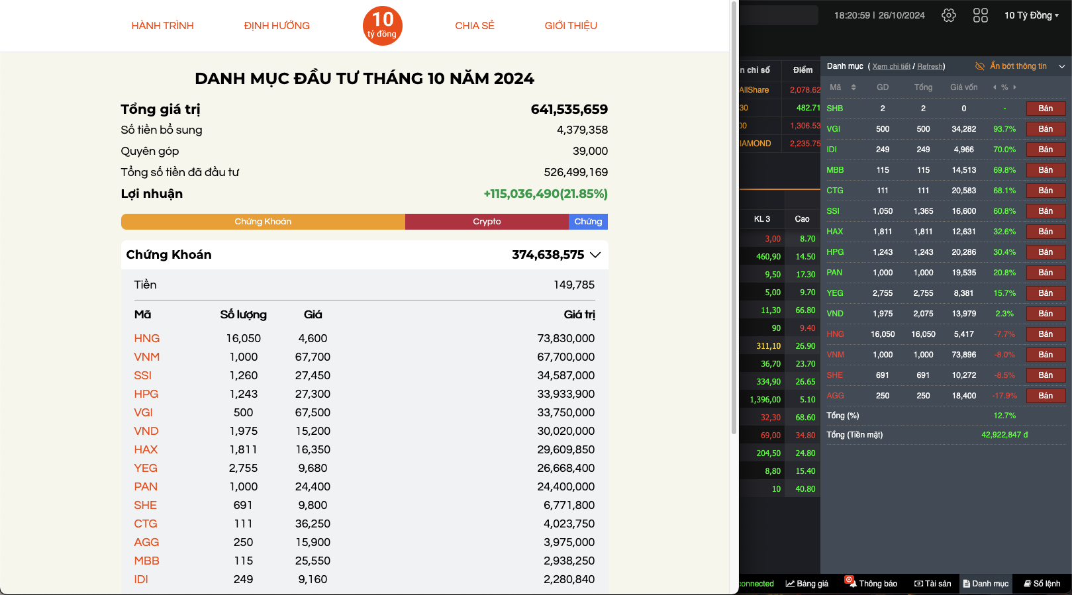Click Bán button for SHB

[x=1046, y=109]
